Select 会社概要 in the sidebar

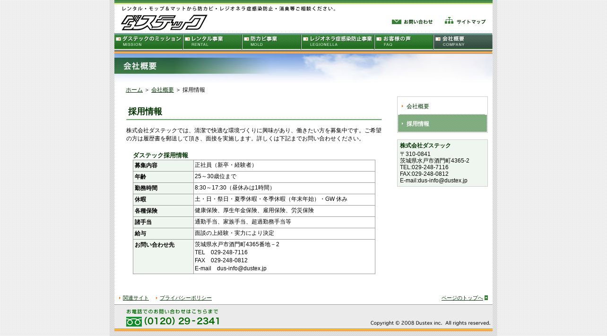pos(442,106)
